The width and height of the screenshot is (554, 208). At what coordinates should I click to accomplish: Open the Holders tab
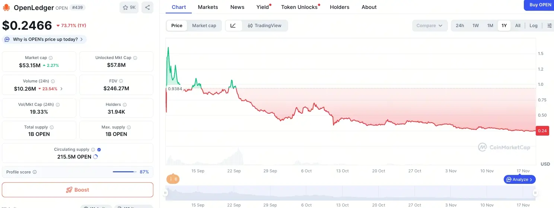coord(340,7)
